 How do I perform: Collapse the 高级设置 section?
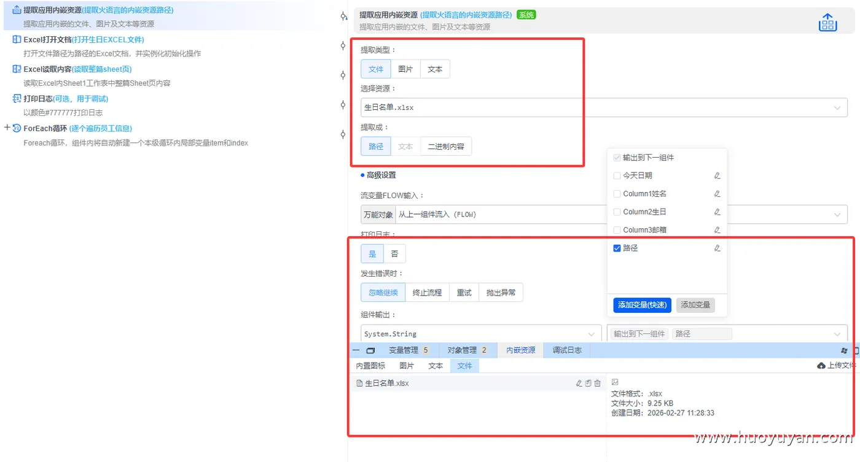click(x=378, y=175)
